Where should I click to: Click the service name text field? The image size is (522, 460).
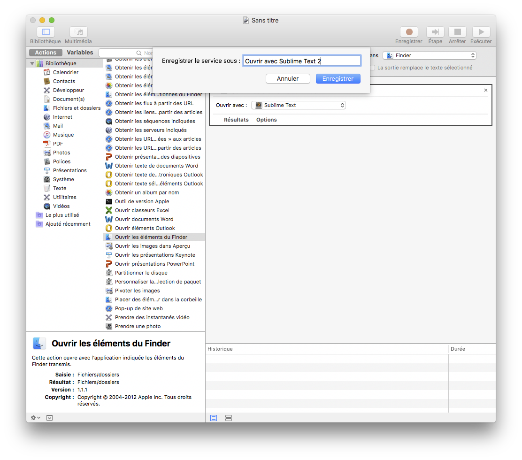pos(302,61)
